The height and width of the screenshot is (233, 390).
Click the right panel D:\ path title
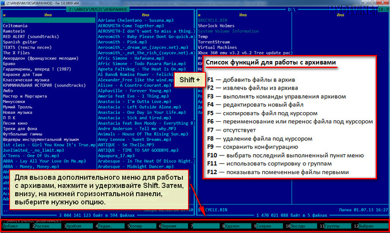(x=292, y=10)
